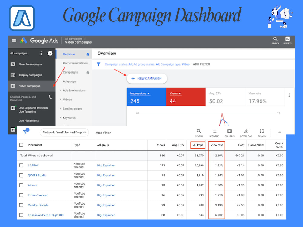This screenshot has height=227, width=303.
Task: Check the select-all Placement header checkbox
Action: 21,145
